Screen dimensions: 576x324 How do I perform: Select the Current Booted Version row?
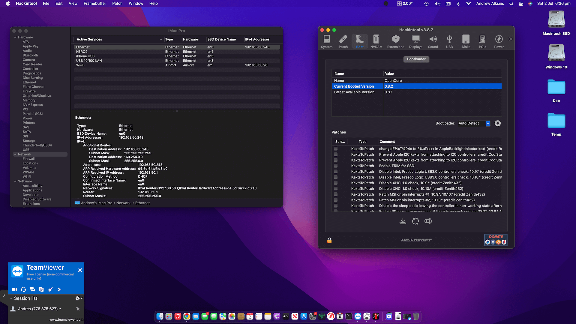[416, 86]
